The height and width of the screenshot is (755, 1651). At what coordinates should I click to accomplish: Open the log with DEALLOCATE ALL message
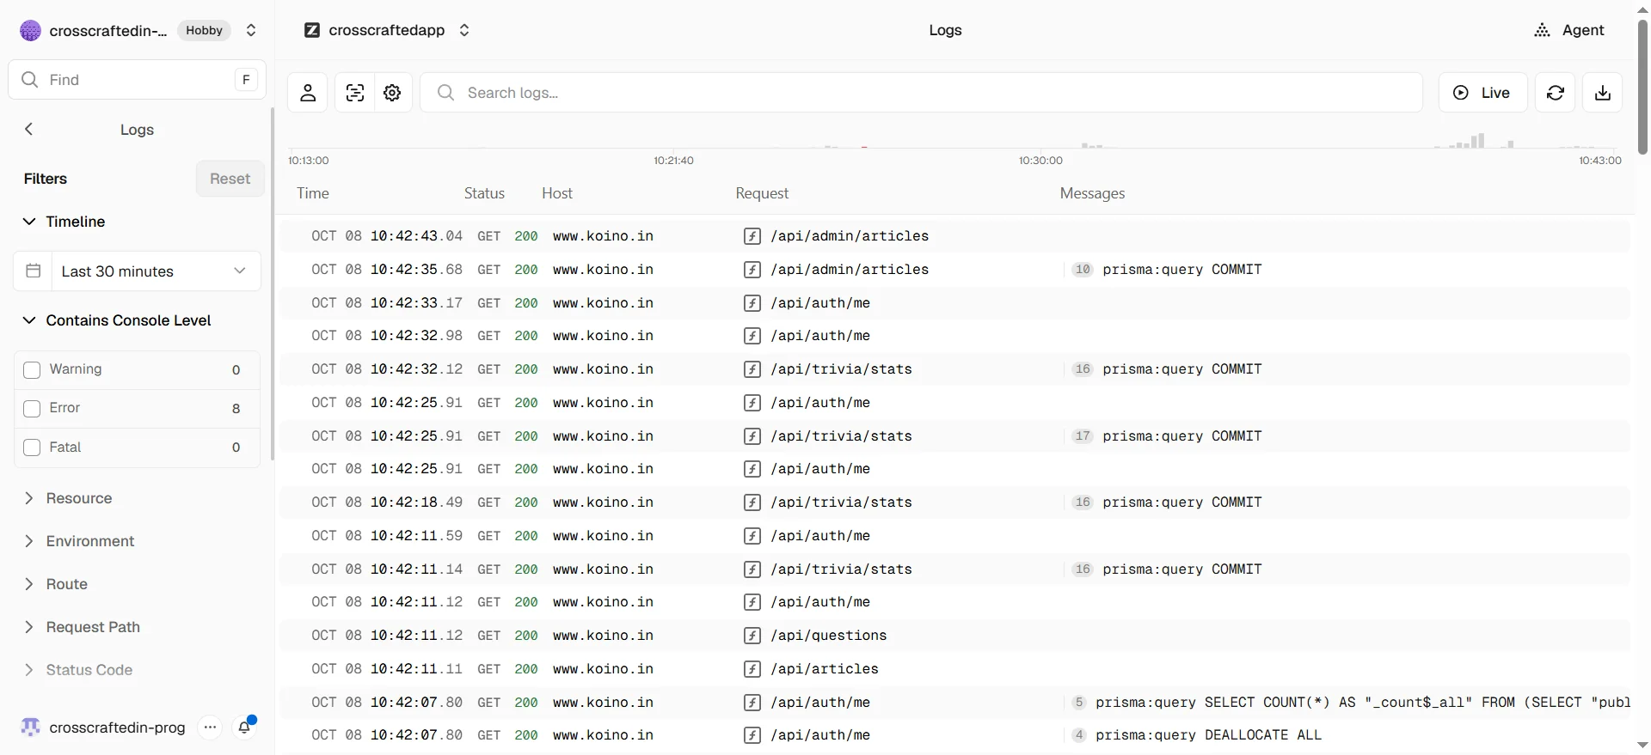pos(954,735)
